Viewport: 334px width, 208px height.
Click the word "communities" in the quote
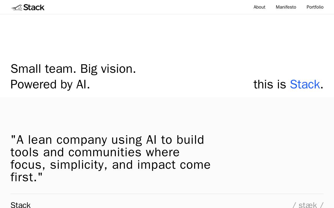point(105,152)
